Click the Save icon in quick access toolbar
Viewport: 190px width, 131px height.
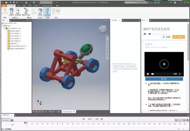click(14, 2)
